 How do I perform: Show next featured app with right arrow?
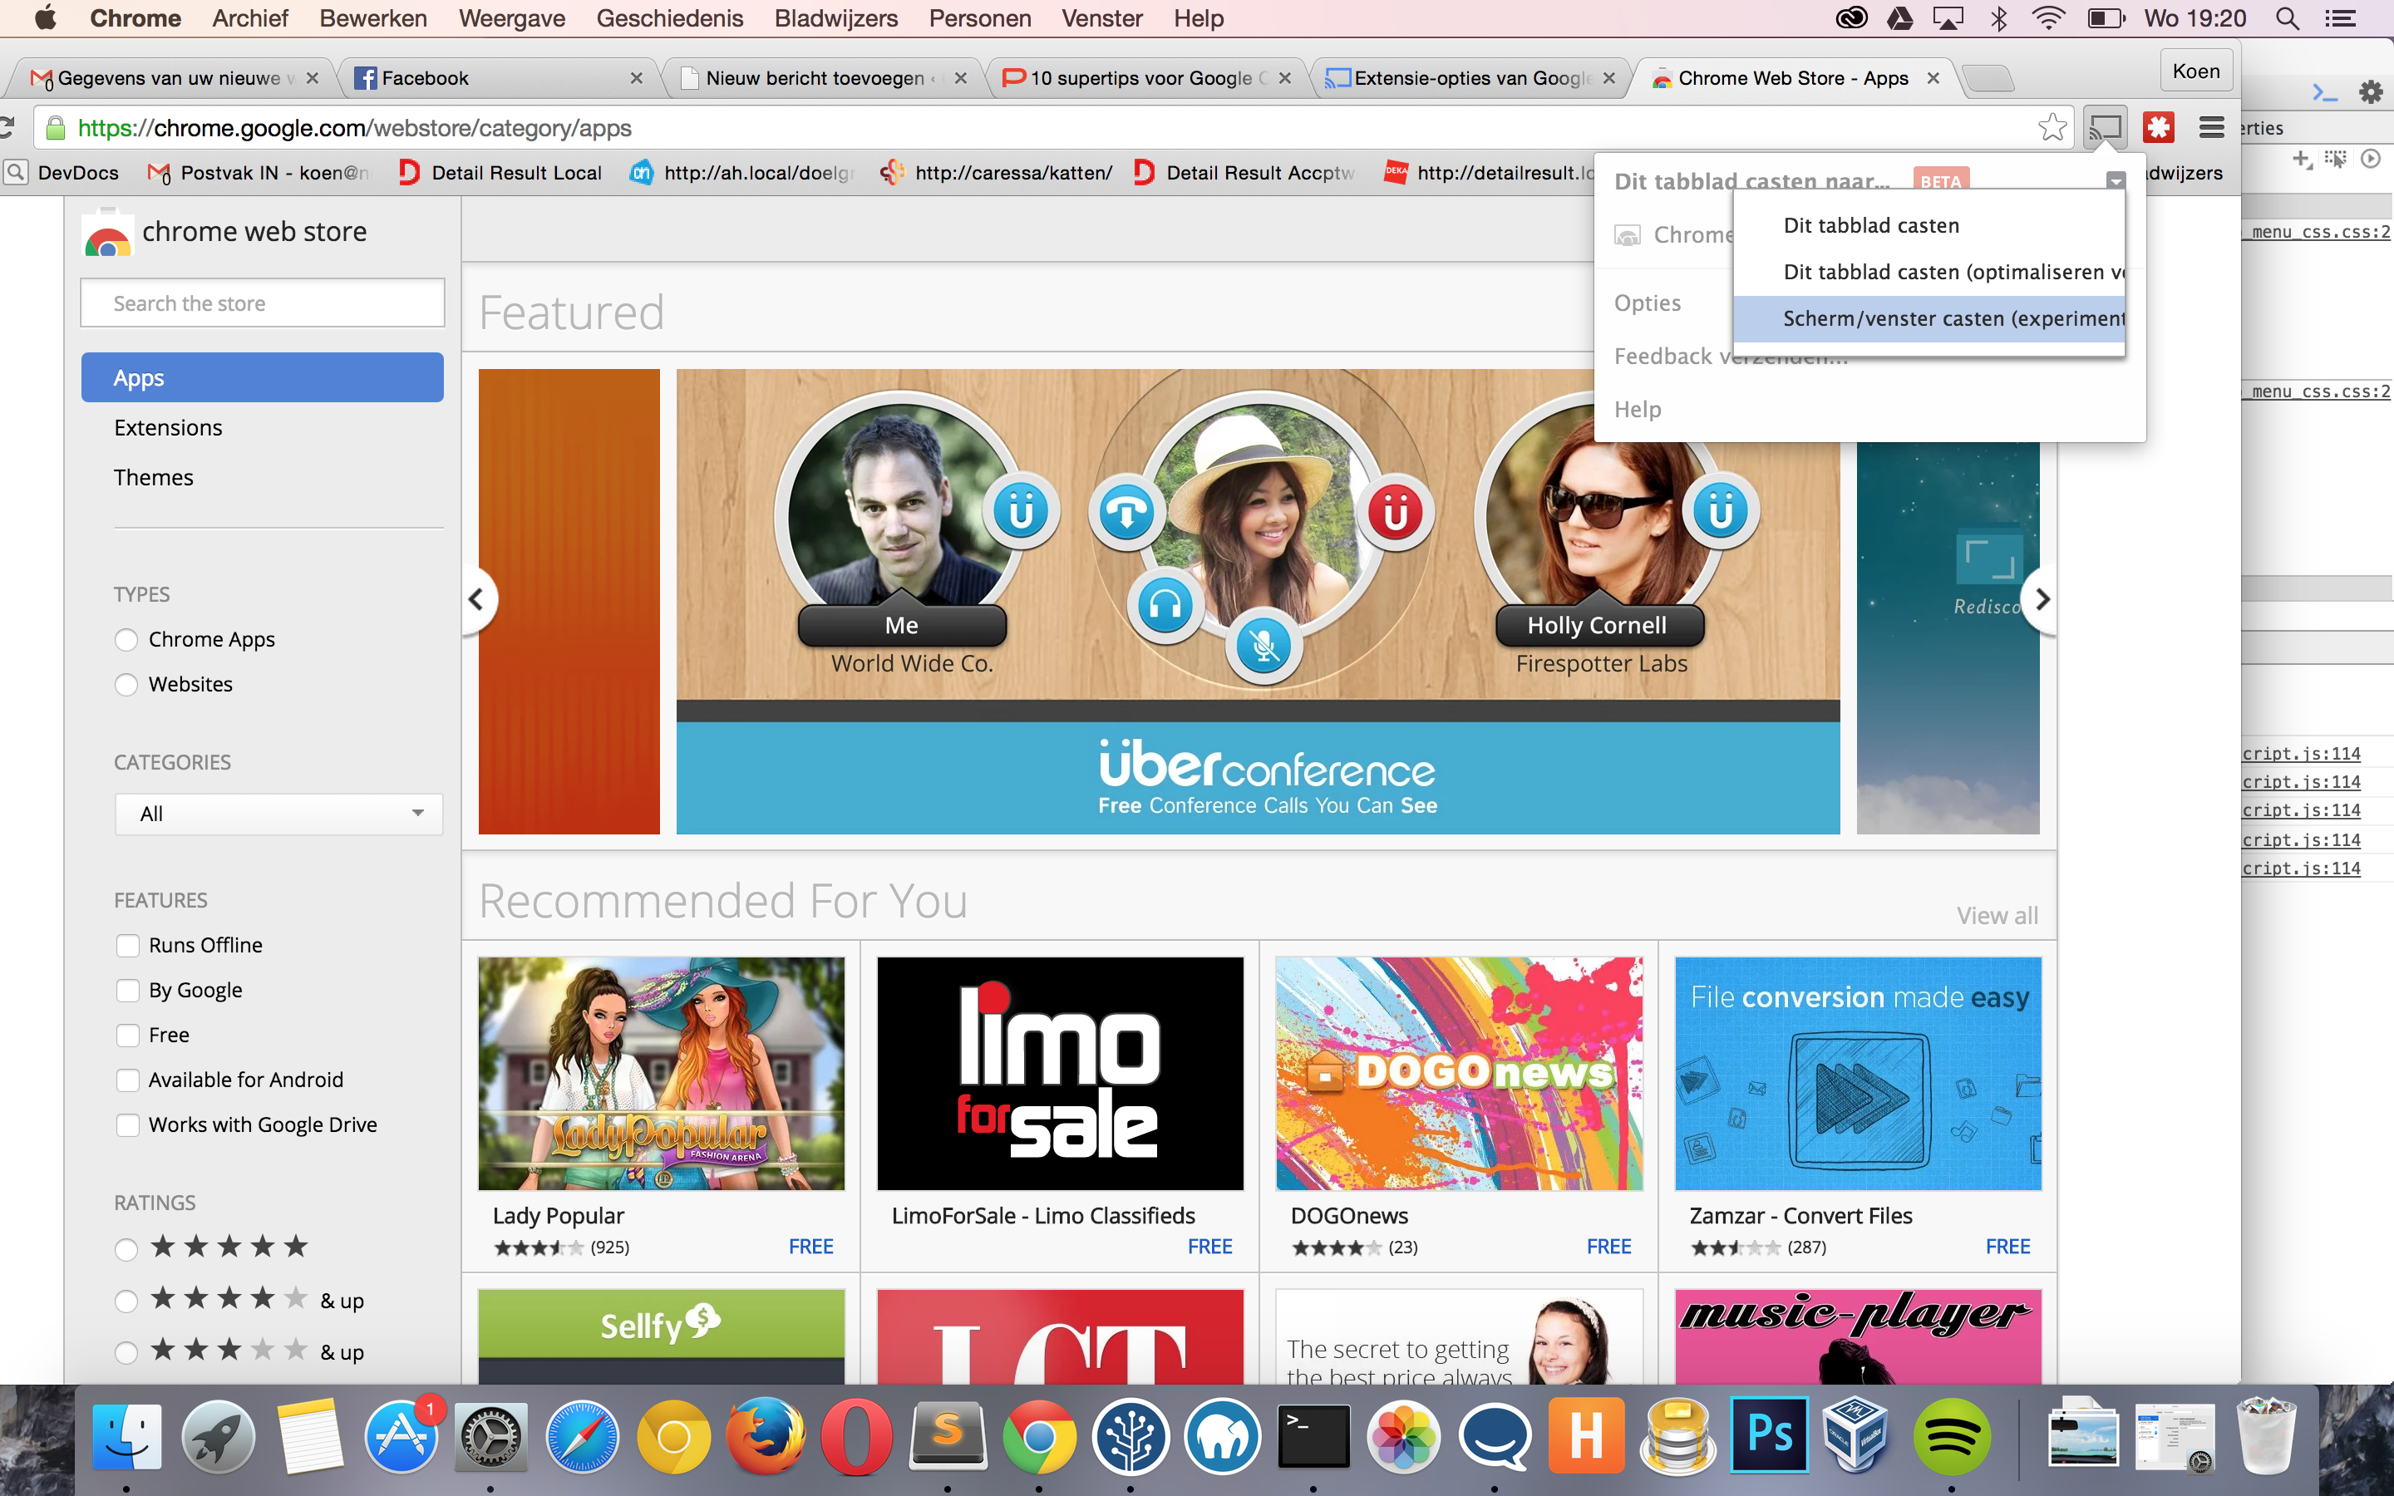(x=2041, y=599)
